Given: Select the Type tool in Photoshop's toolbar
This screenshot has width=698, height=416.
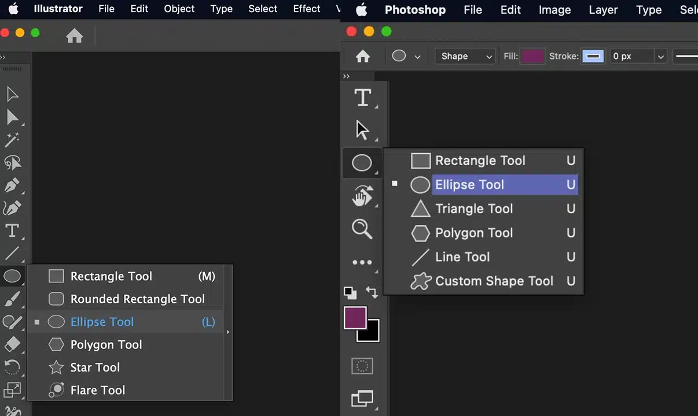Looking at the screenshot, I should point(363,97).
